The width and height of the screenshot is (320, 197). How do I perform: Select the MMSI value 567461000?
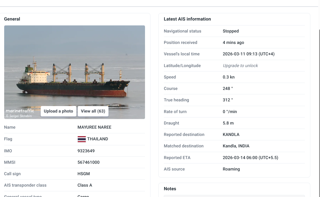pyautogui.click(x=89, y=162)
